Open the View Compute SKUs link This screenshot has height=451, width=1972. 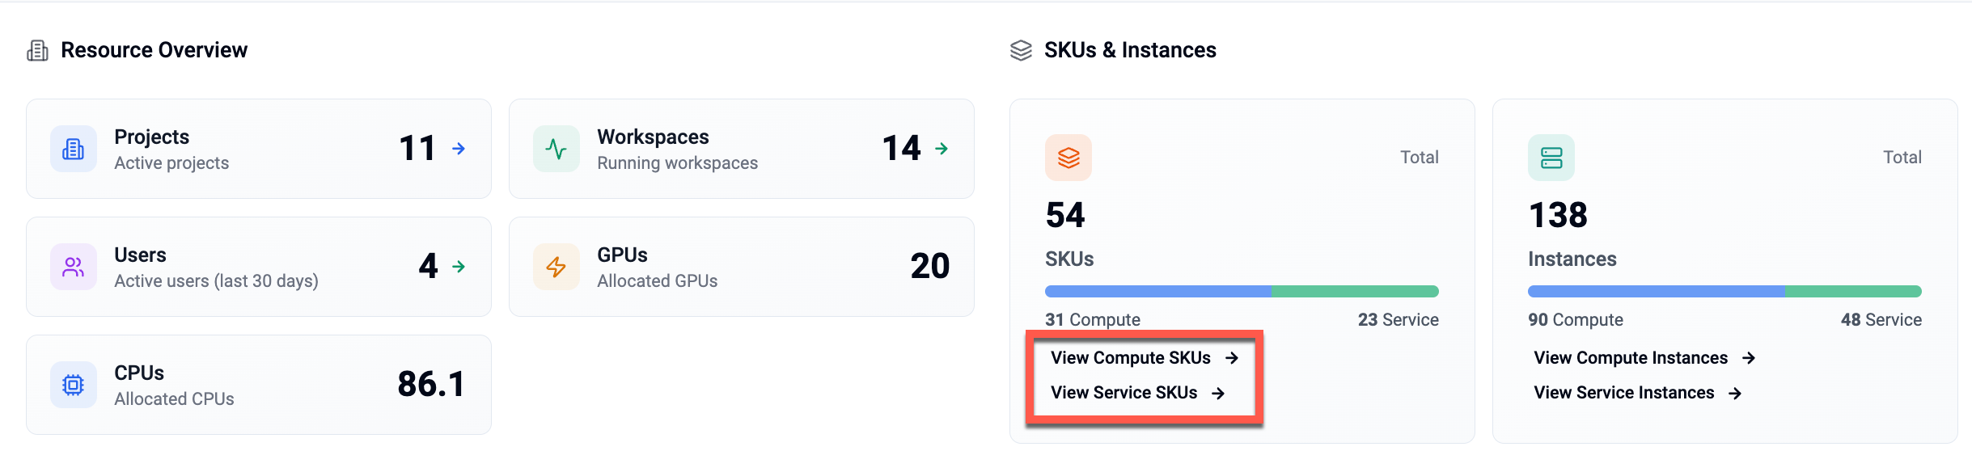point(1143,358)
